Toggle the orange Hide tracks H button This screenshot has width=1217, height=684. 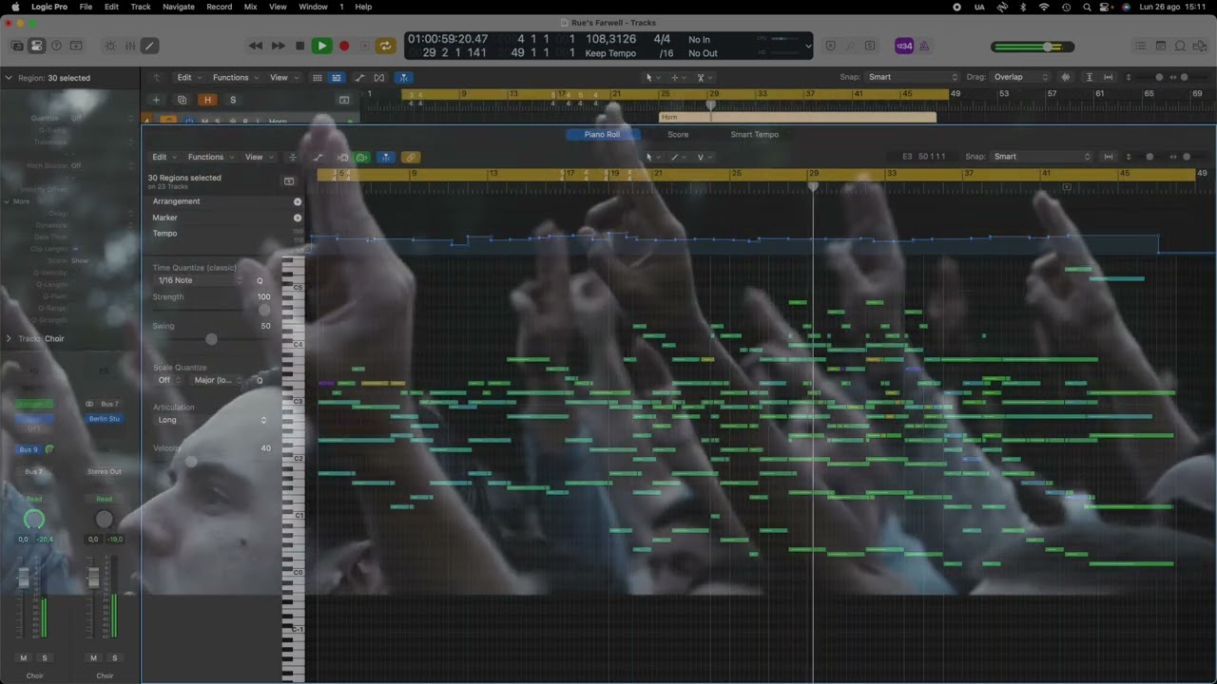207,100
